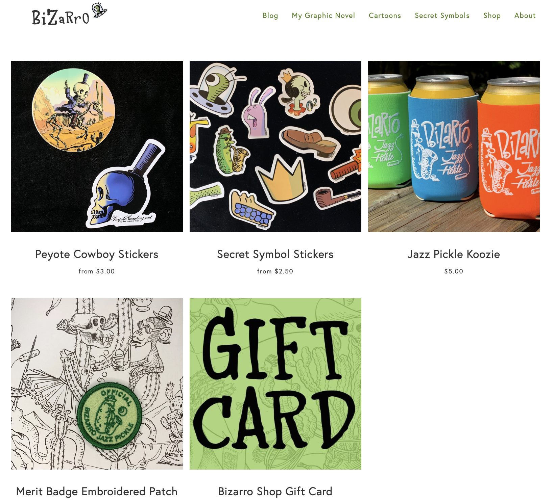Click the "from $3.00" price text
Image resolution: width=553 pixels, height=503 pixels.
point(97,271)
